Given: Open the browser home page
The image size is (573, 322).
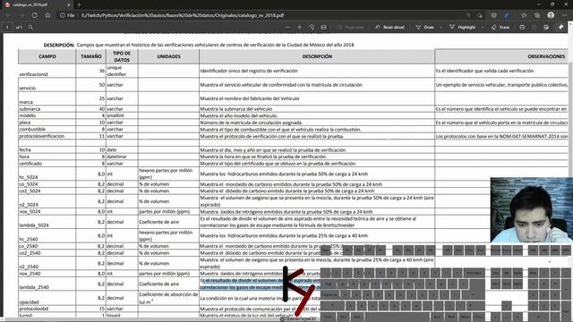Looking at the screenshot, I should pyautogui.click(x=47, y=15).
